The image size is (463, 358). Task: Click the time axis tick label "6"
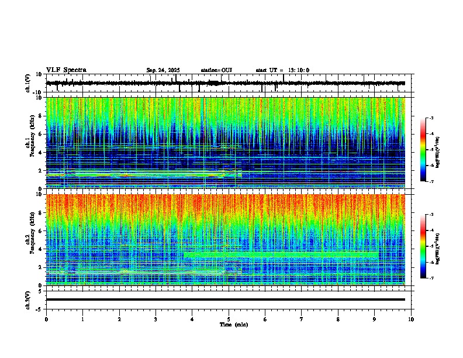click(x=265, y=319)
